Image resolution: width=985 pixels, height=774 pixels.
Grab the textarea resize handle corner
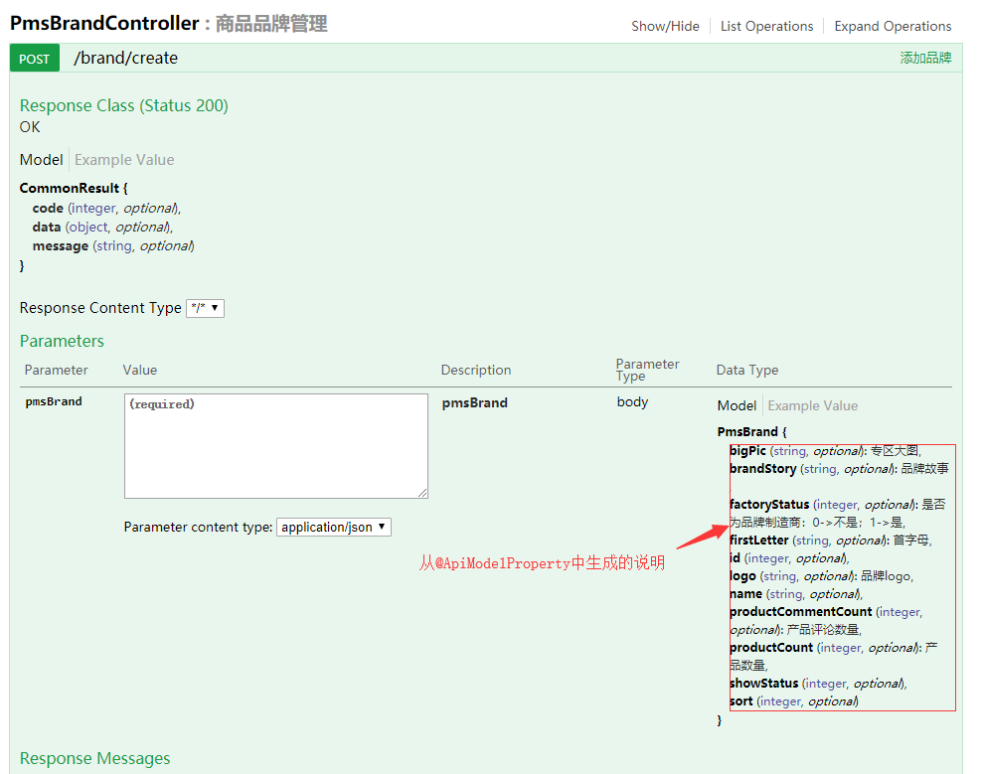coord(423,494)
